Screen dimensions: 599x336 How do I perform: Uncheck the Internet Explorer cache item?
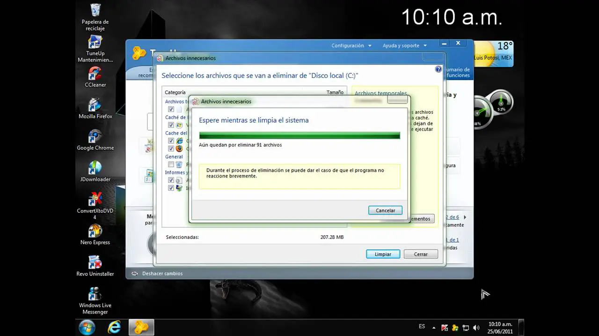171,140
